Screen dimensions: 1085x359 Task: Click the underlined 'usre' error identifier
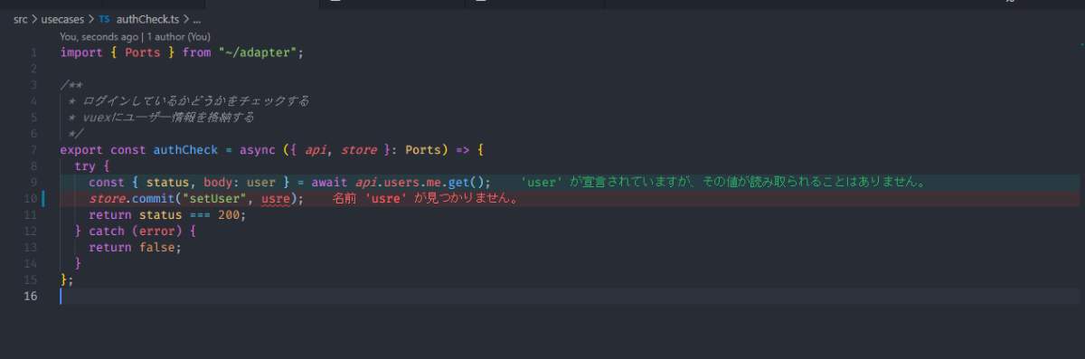276,198
